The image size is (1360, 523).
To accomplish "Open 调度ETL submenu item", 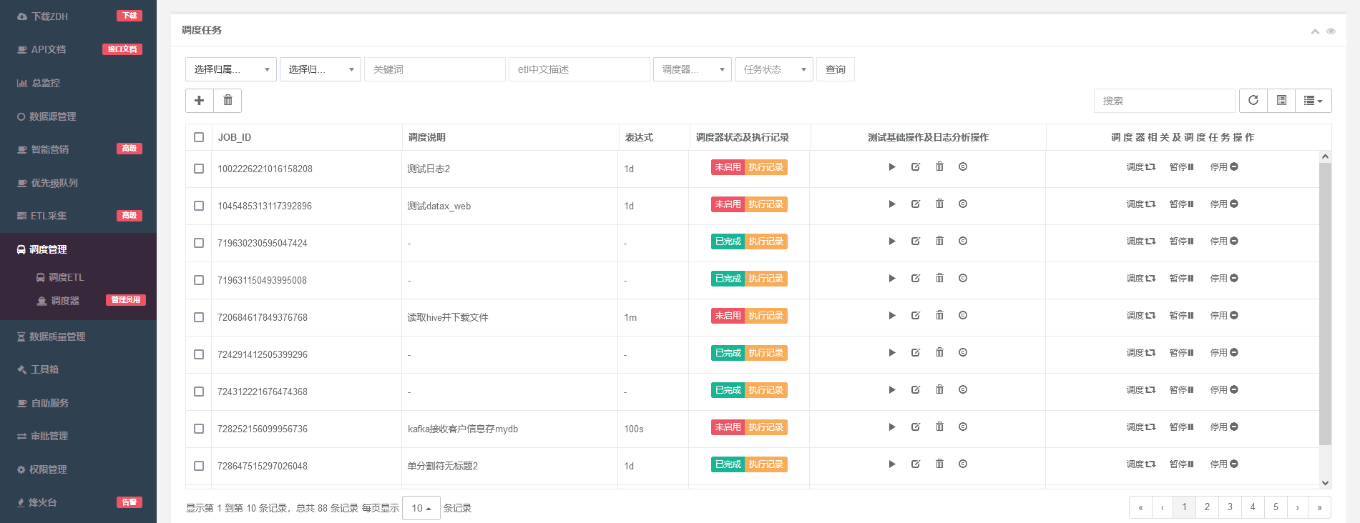I will (66, 277).
